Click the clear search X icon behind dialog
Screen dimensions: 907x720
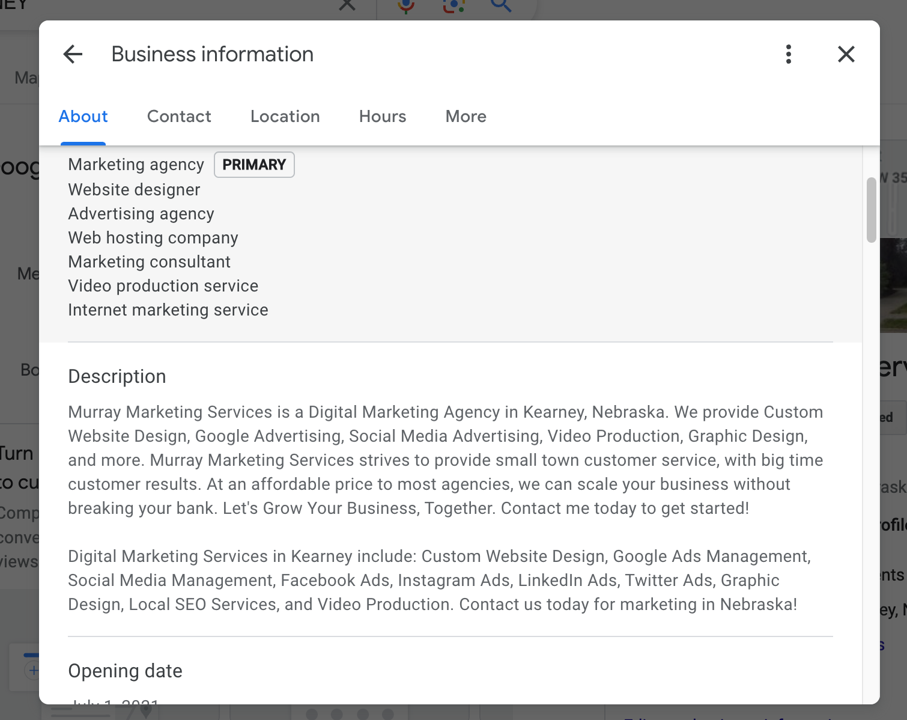tap(347, 5)
